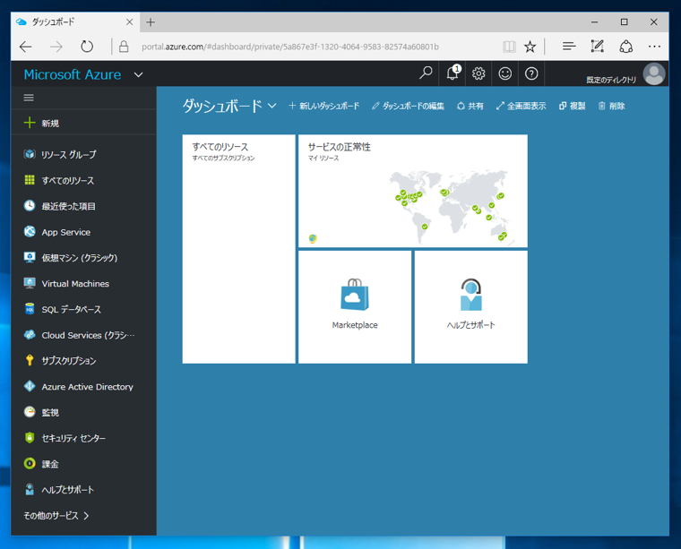Click ダッシュボードの編集 button
Viewport: 681px width, 549px height.
coord(408,106)
